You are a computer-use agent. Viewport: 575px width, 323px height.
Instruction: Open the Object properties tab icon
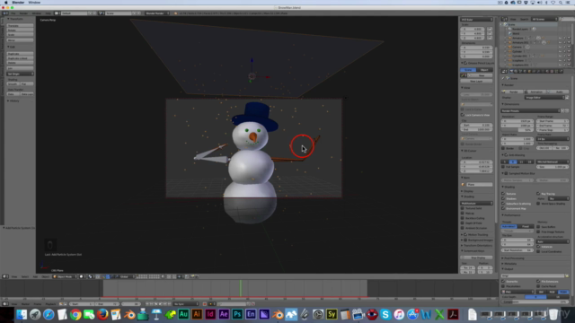pos(529,72)
